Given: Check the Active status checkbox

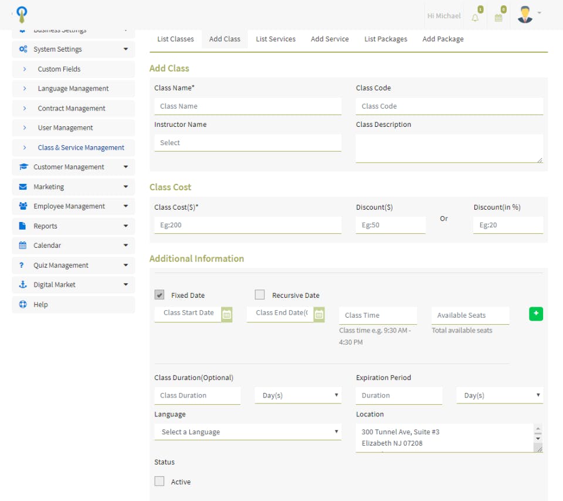Looking at the screenshot, I should point(160,481).
